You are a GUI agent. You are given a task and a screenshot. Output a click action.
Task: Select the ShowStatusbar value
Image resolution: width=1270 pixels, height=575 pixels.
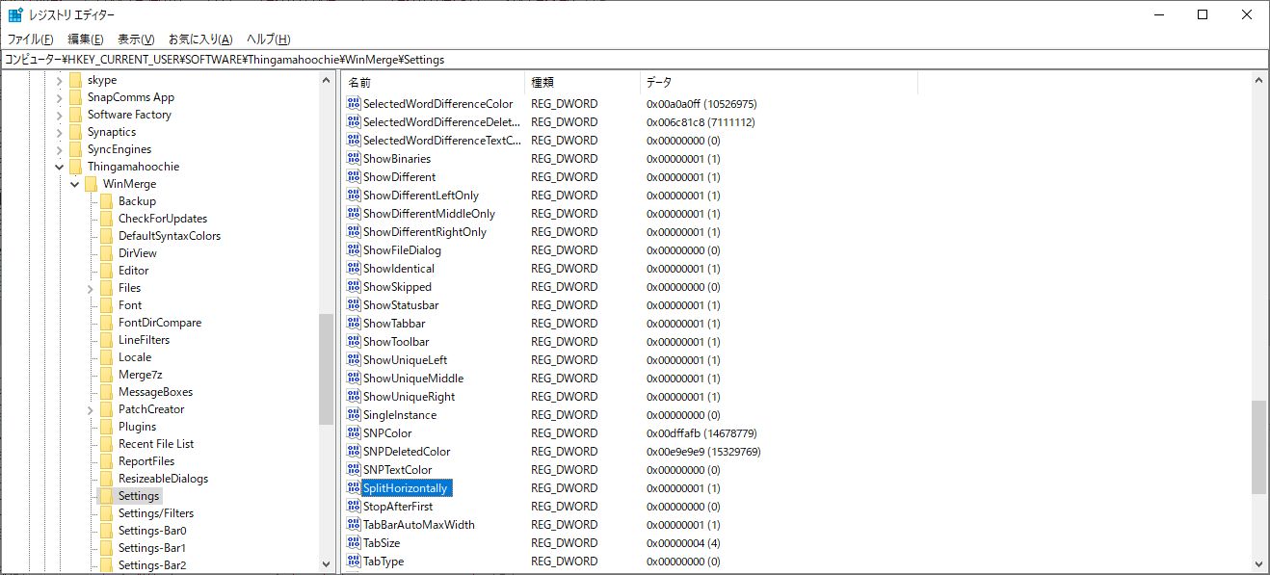point(400,305)
